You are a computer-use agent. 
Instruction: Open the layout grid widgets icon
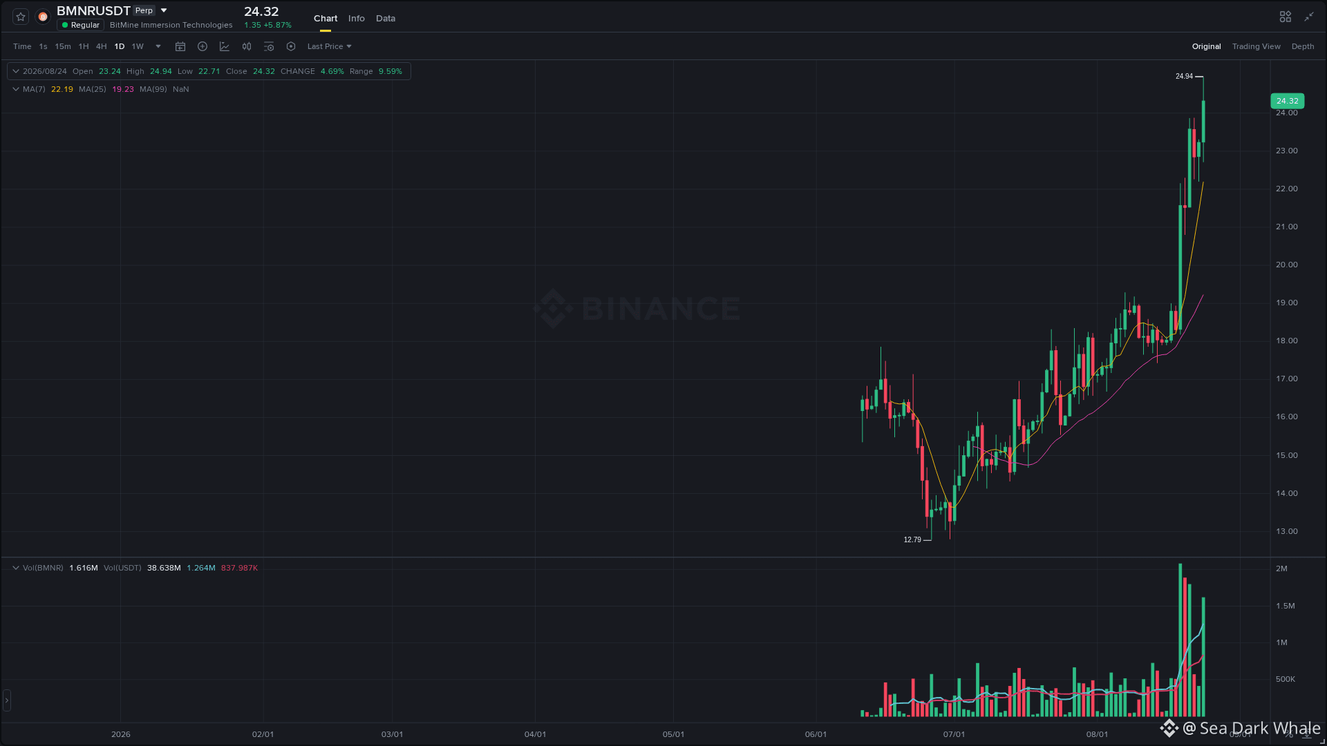point(1286,17)
